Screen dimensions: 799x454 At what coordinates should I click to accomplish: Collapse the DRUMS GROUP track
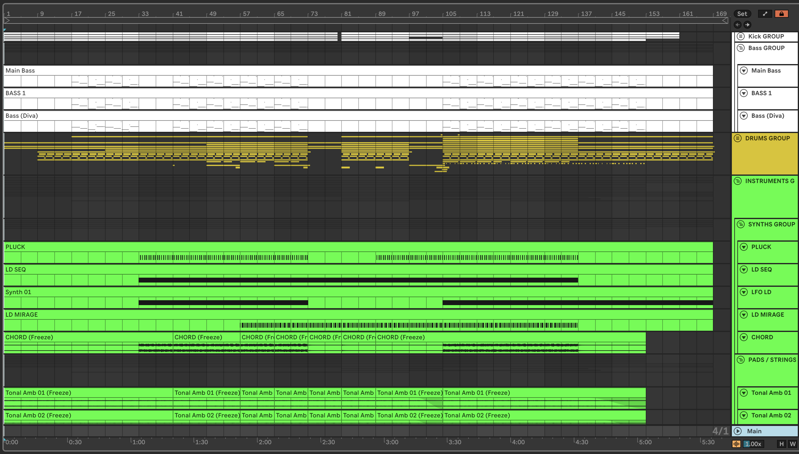point(738,138)
